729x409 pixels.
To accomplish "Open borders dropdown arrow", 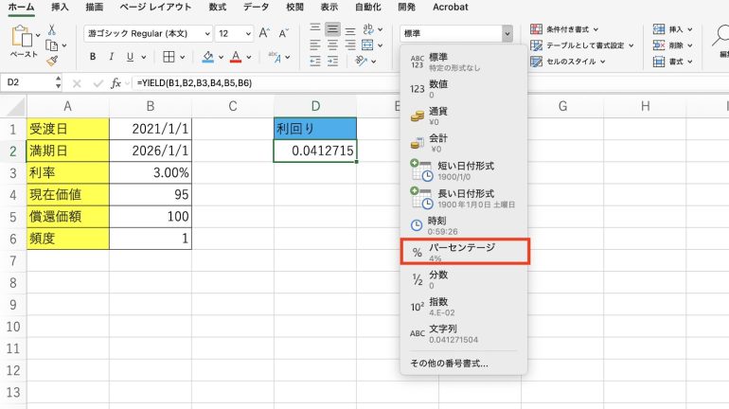I will 182,57.
